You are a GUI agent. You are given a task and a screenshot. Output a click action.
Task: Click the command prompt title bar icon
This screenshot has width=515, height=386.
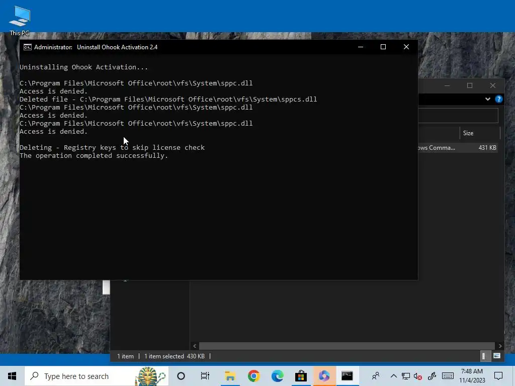28,47
